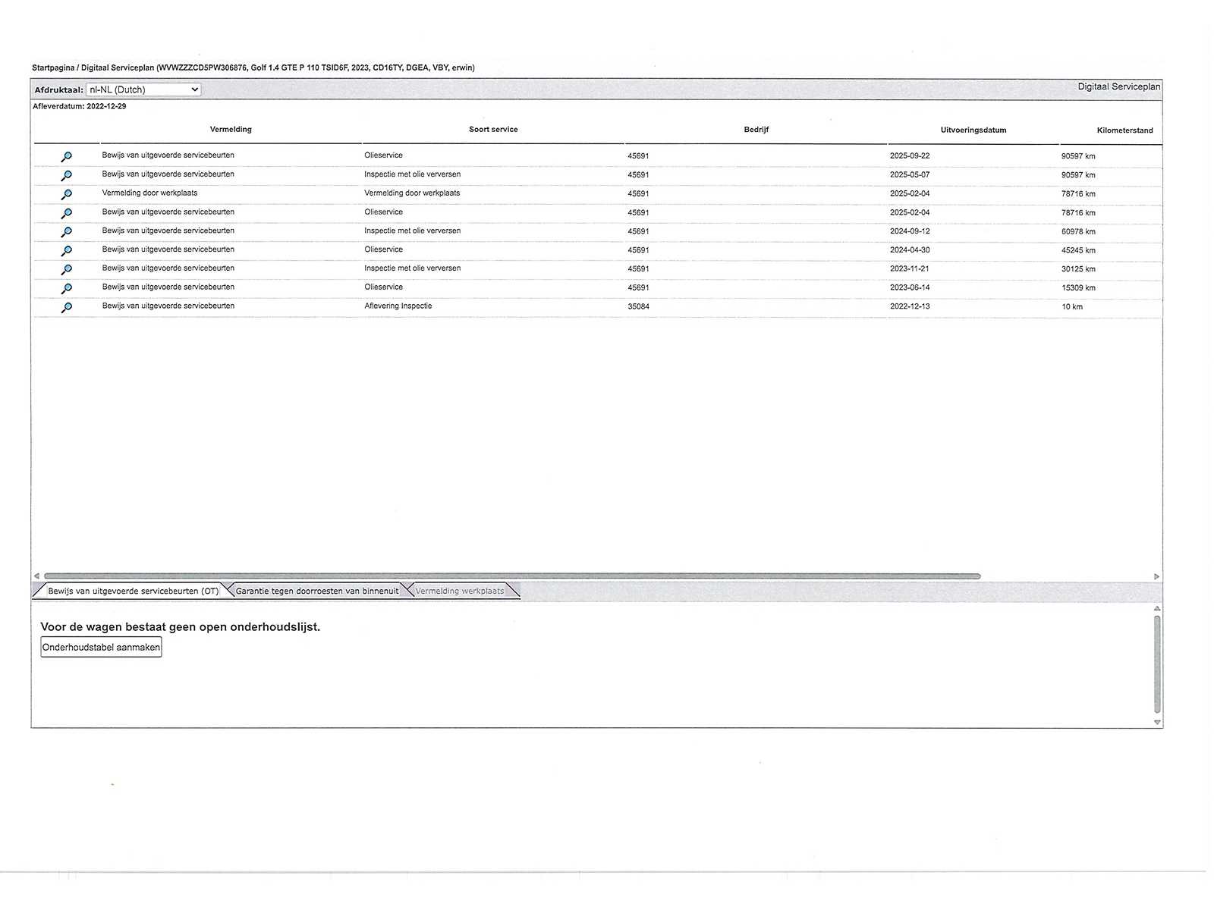Click the left arrow of horizontal scrollbar
This screenshot has width=1214, height=910.
[x=36, y=576]
